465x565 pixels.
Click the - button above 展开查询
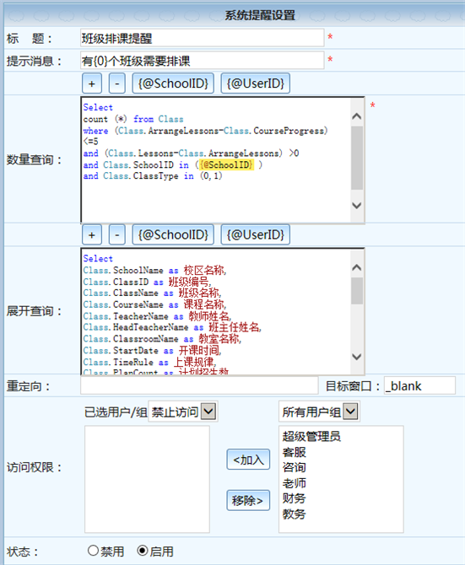pyautogui.click(x=117, y=235)
